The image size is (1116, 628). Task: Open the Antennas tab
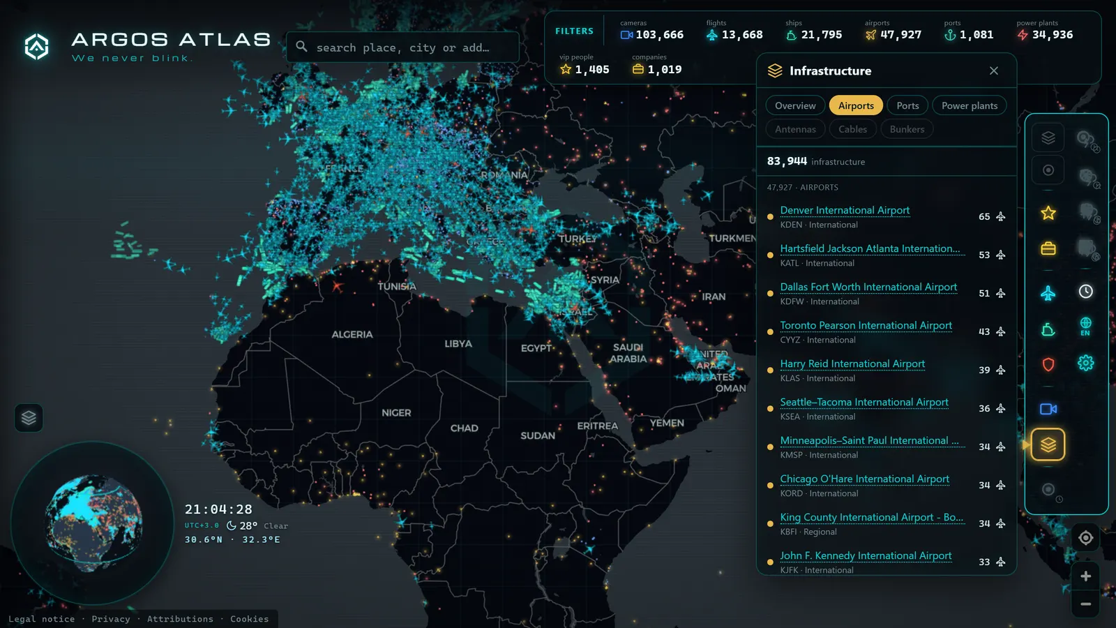795,129
